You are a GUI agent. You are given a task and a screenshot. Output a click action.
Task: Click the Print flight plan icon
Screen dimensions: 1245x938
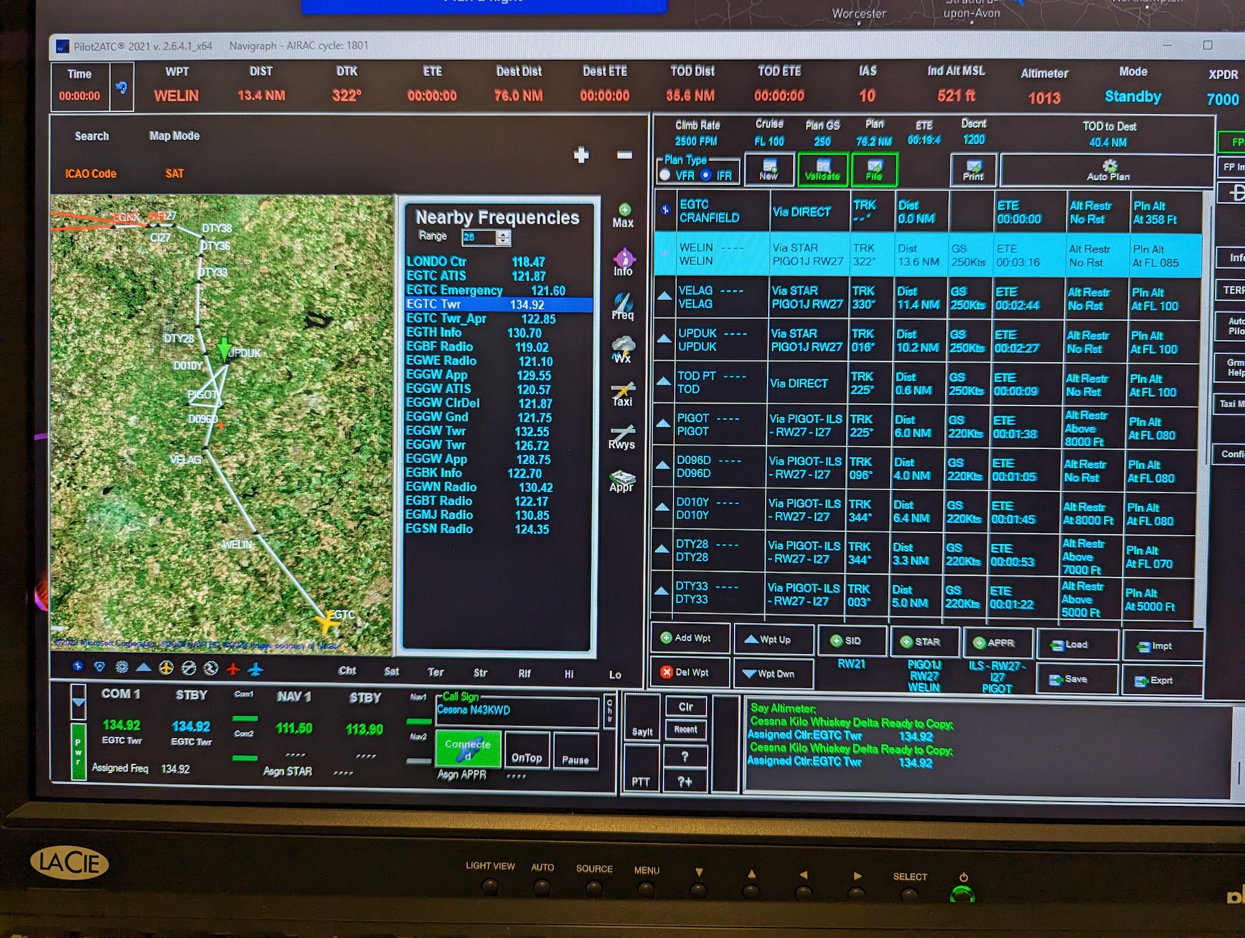click(973, 170)
